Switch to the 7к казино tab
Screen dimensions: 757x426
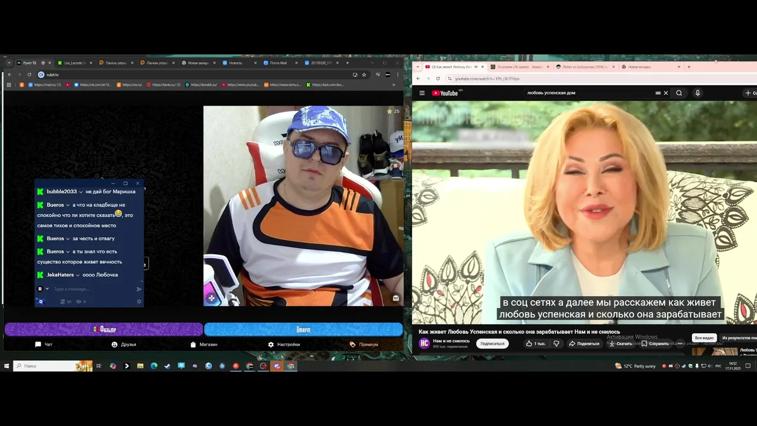[x=520, y=67]
